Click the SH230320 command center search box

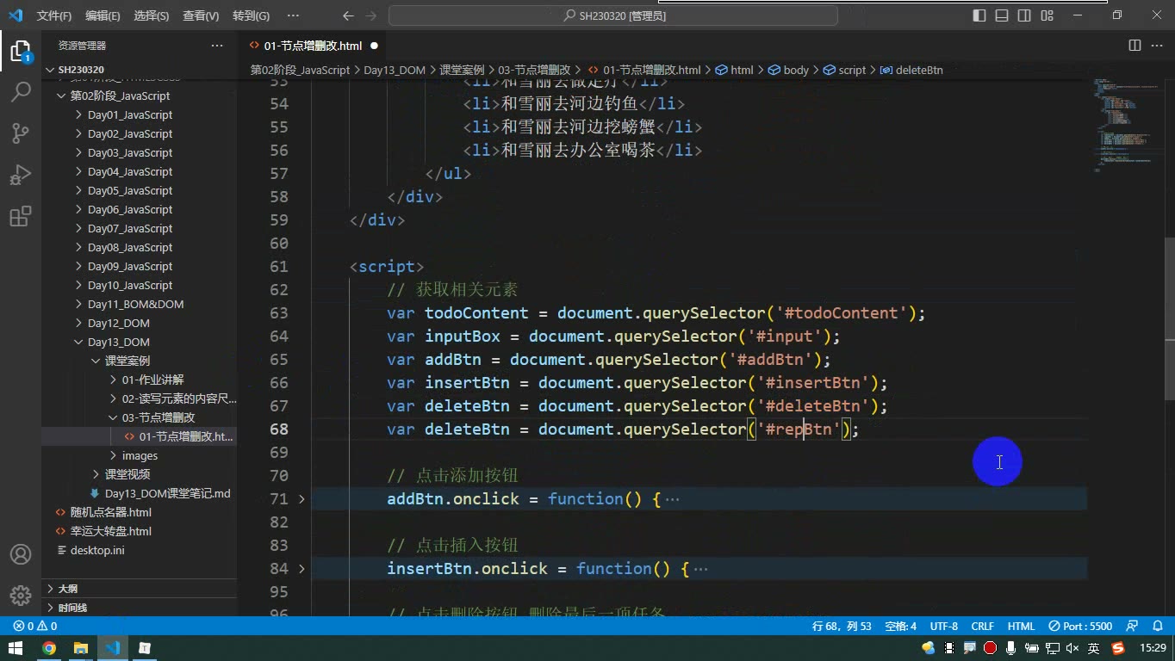613,15
